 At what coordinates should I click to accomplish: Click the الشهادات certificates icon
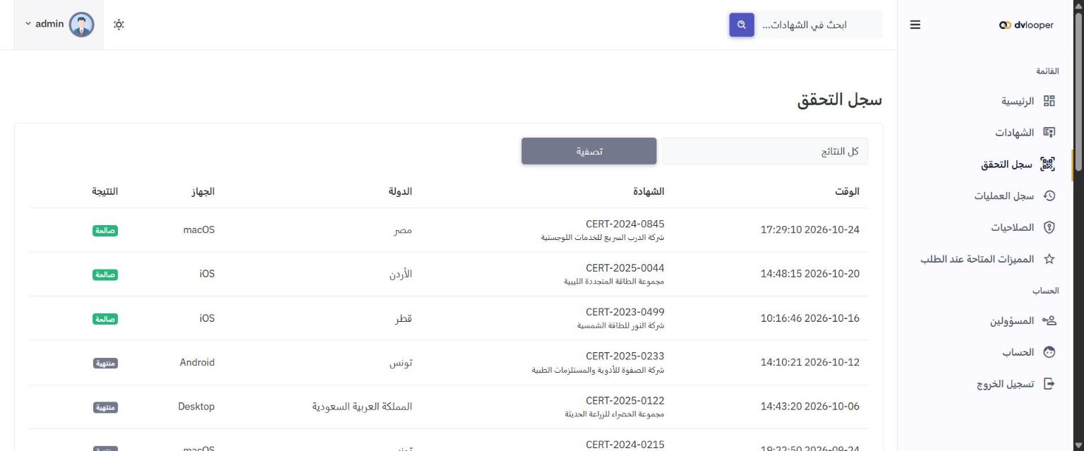pyautogui.click(x=1049, y=133)
